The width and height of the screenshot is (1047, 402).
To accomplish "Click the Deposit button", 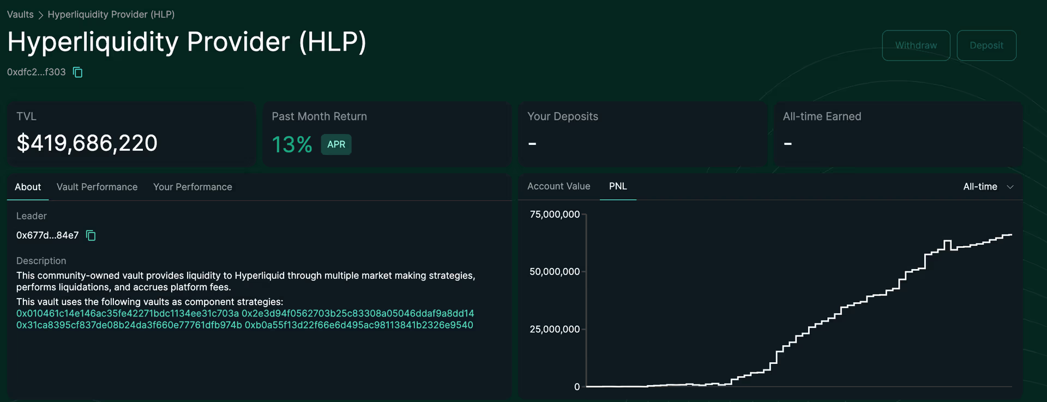I will [x=986, y=45].
